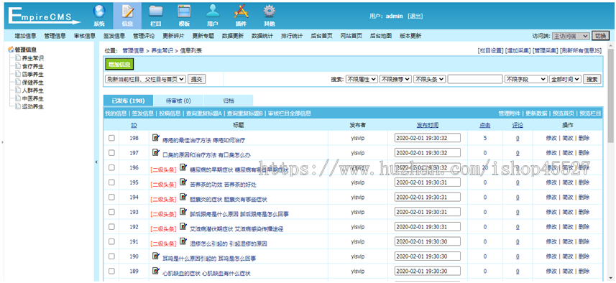Check the box for article 193
This screenshot has width=616, height=283.
click(x=111, y=212)
